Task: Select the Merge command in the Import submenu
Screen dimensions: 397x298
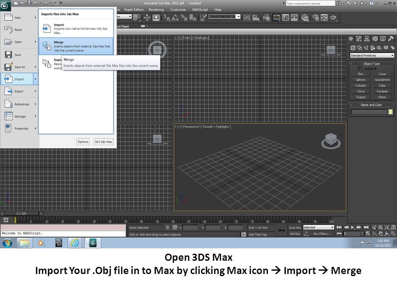Action: (76, 46)
